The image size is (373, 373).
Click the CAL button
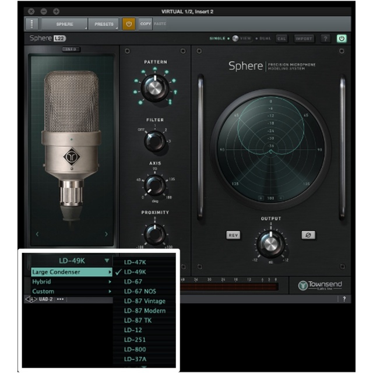point(281,38)
